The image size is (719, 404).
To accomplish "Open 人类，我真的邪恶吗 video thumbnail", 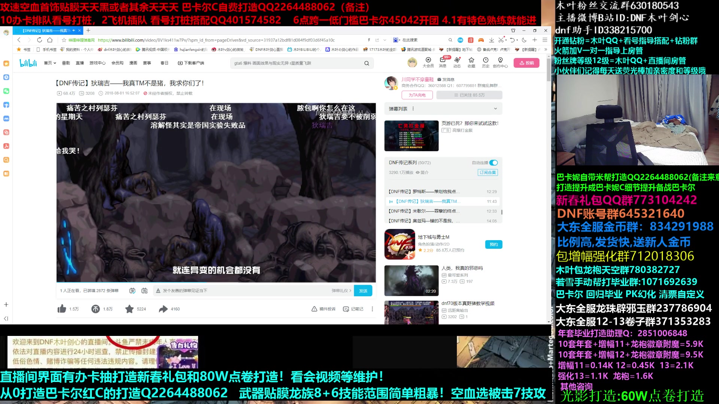I will [x=411, y=281].
